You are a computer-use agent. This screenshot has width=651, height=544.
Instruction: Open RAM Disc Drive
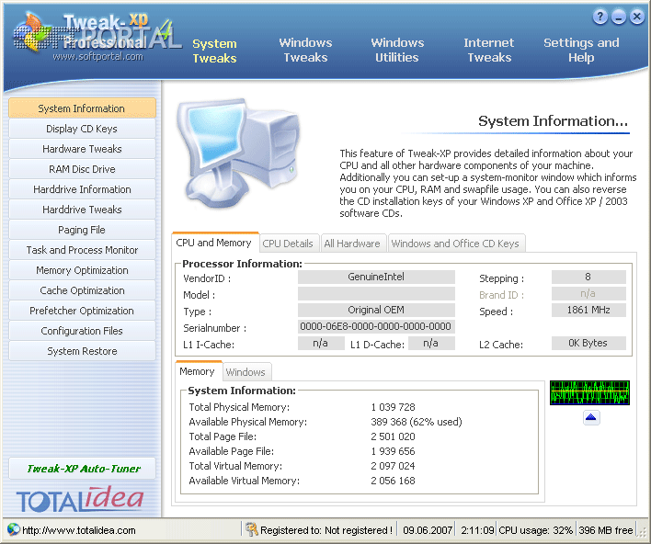(82, 169)
